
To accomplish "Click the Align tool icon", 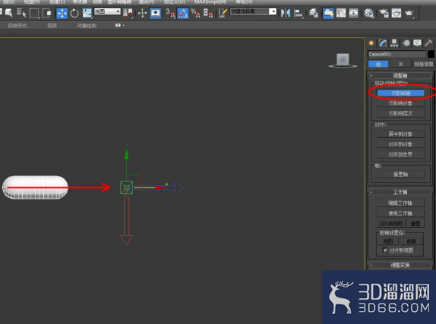I will tap(299, 13).
